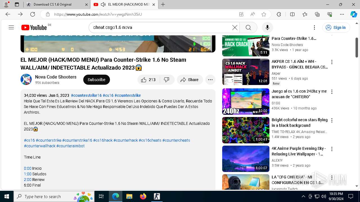
Task: Open Edge Favorites list icon
Action: [305, 14]
